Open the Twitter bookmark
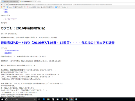The width and height of the screenshot is (135, 101). pyautogui.click(x=9, y=7)
